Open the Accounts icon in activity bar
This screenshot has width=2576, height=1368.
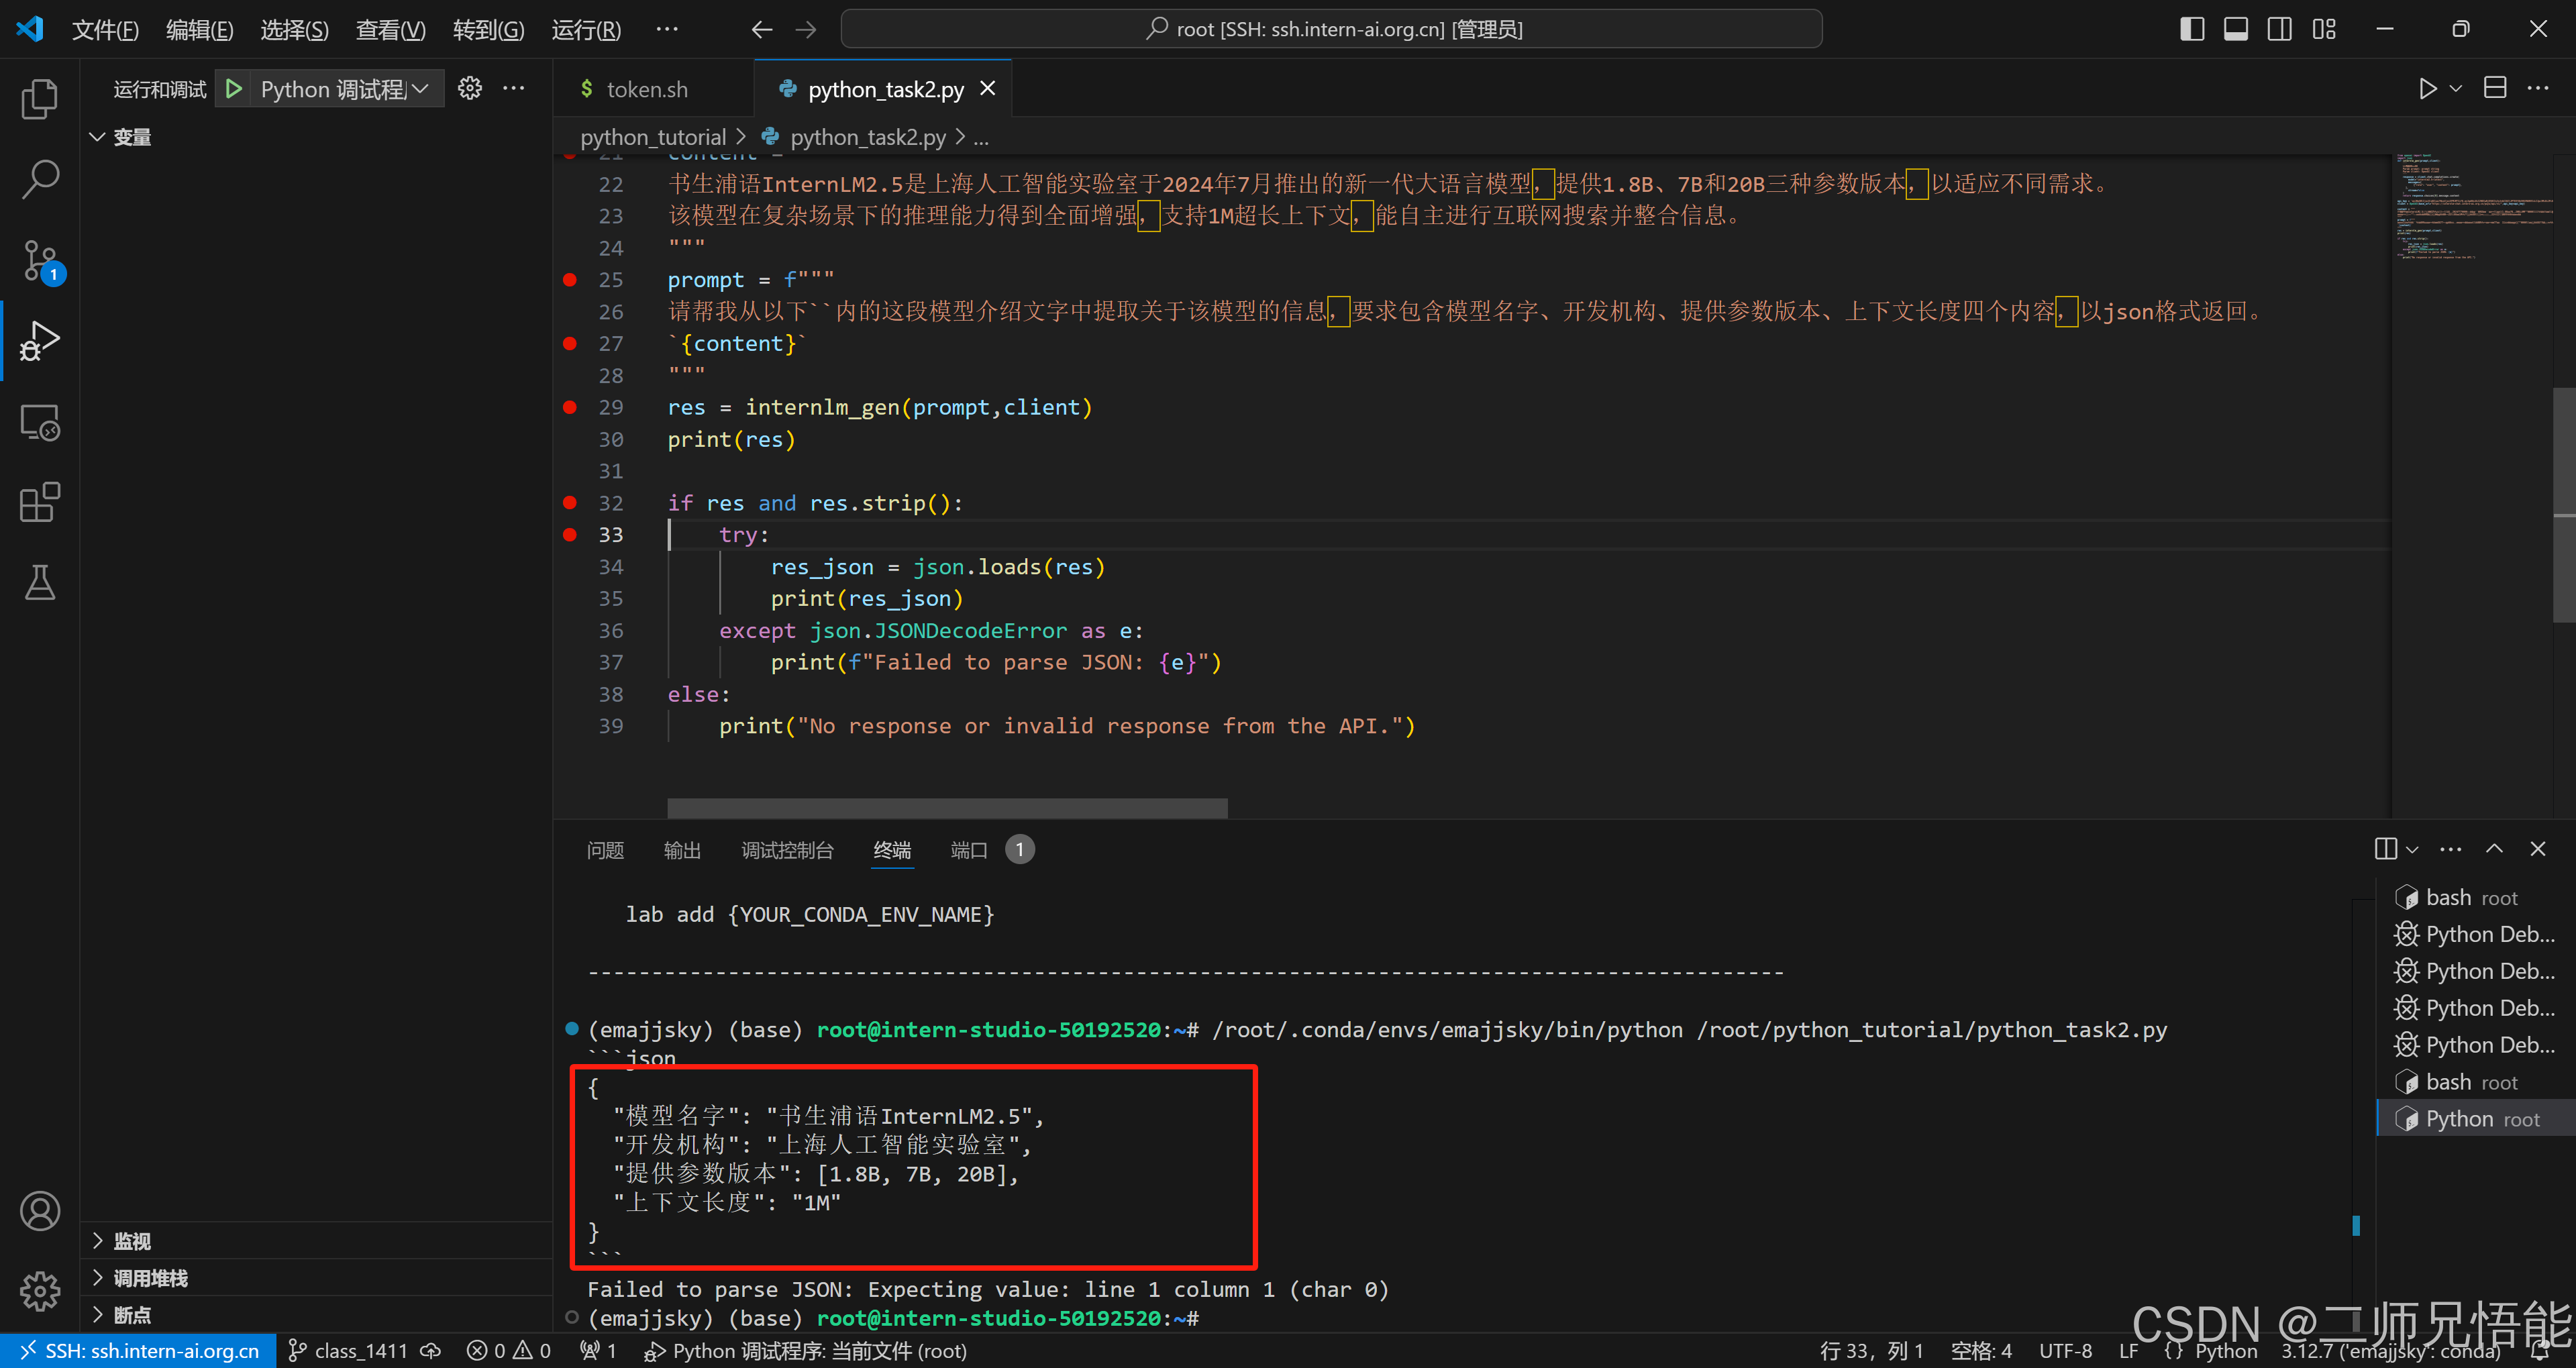tap(40, 1210)
